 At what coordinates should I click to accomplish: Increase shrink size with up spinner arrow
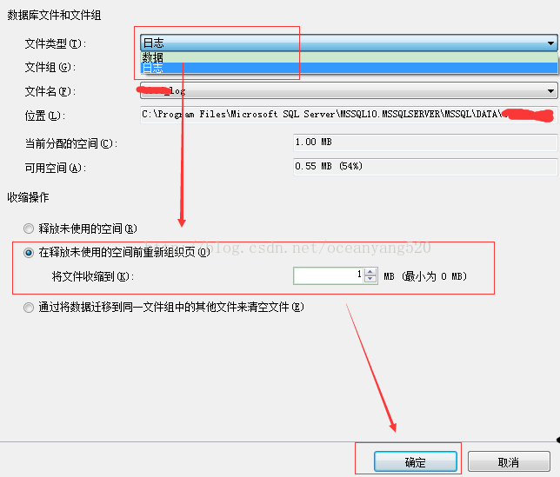point(370,272)
